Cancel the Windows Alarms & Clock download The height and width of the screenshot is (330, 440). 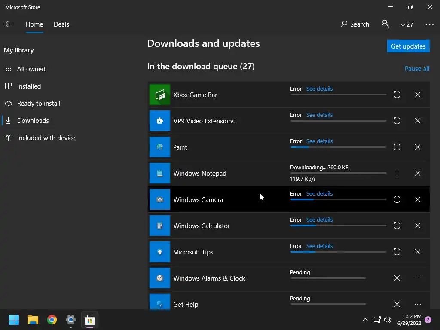click(x=397, y=278)
